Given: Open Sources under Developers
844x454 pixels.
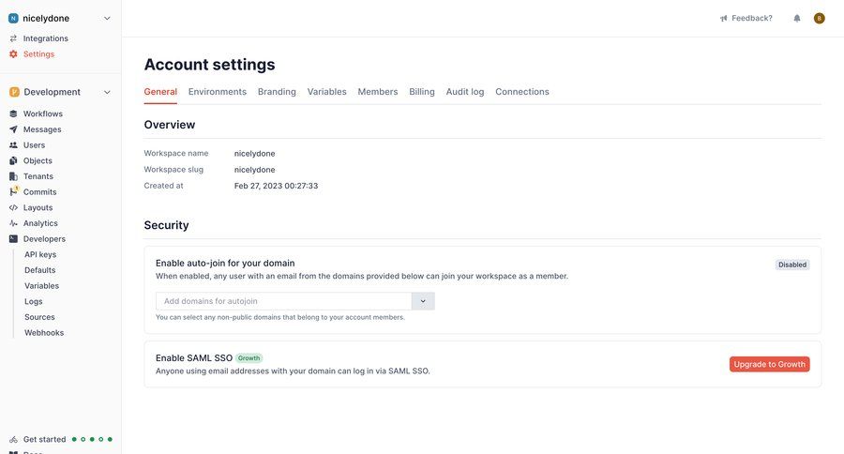Looking at the screenshot, I should pyautogui.click(x=39, y=317).
